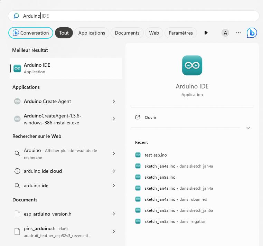Screen dimensions: 263x246
Task: Switch to the Documents filter tab
Action: [x=127, y=33]
